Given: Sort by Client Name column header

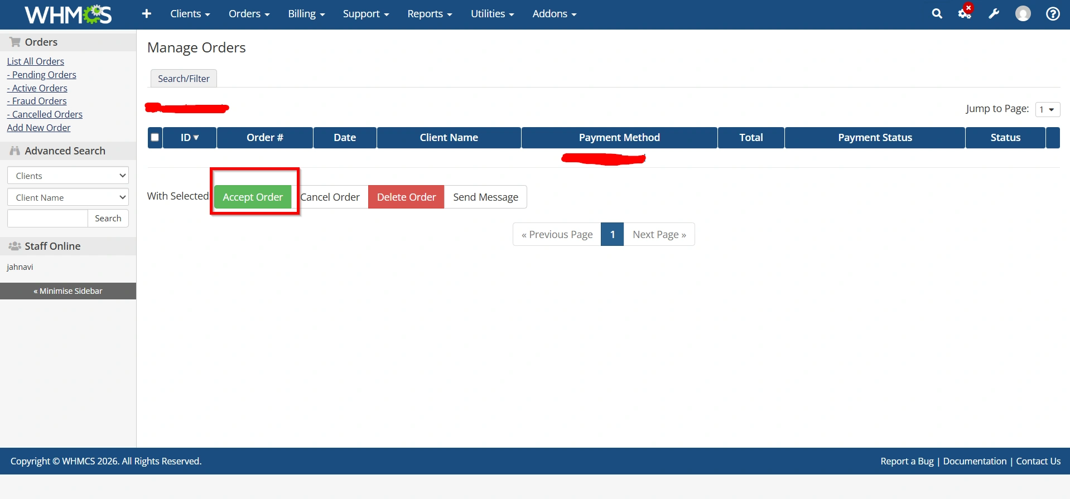Looking at the screenshot, I should tap(449, 138).
